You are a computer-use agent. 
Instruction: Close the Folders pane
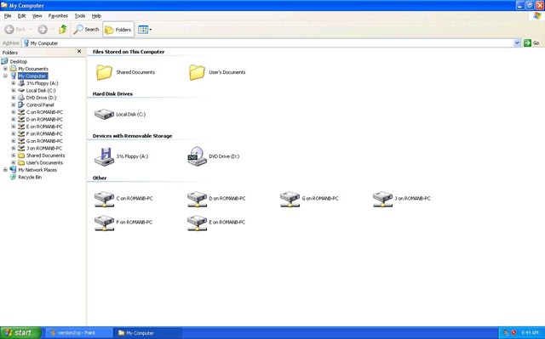click(x=79, y=51)
